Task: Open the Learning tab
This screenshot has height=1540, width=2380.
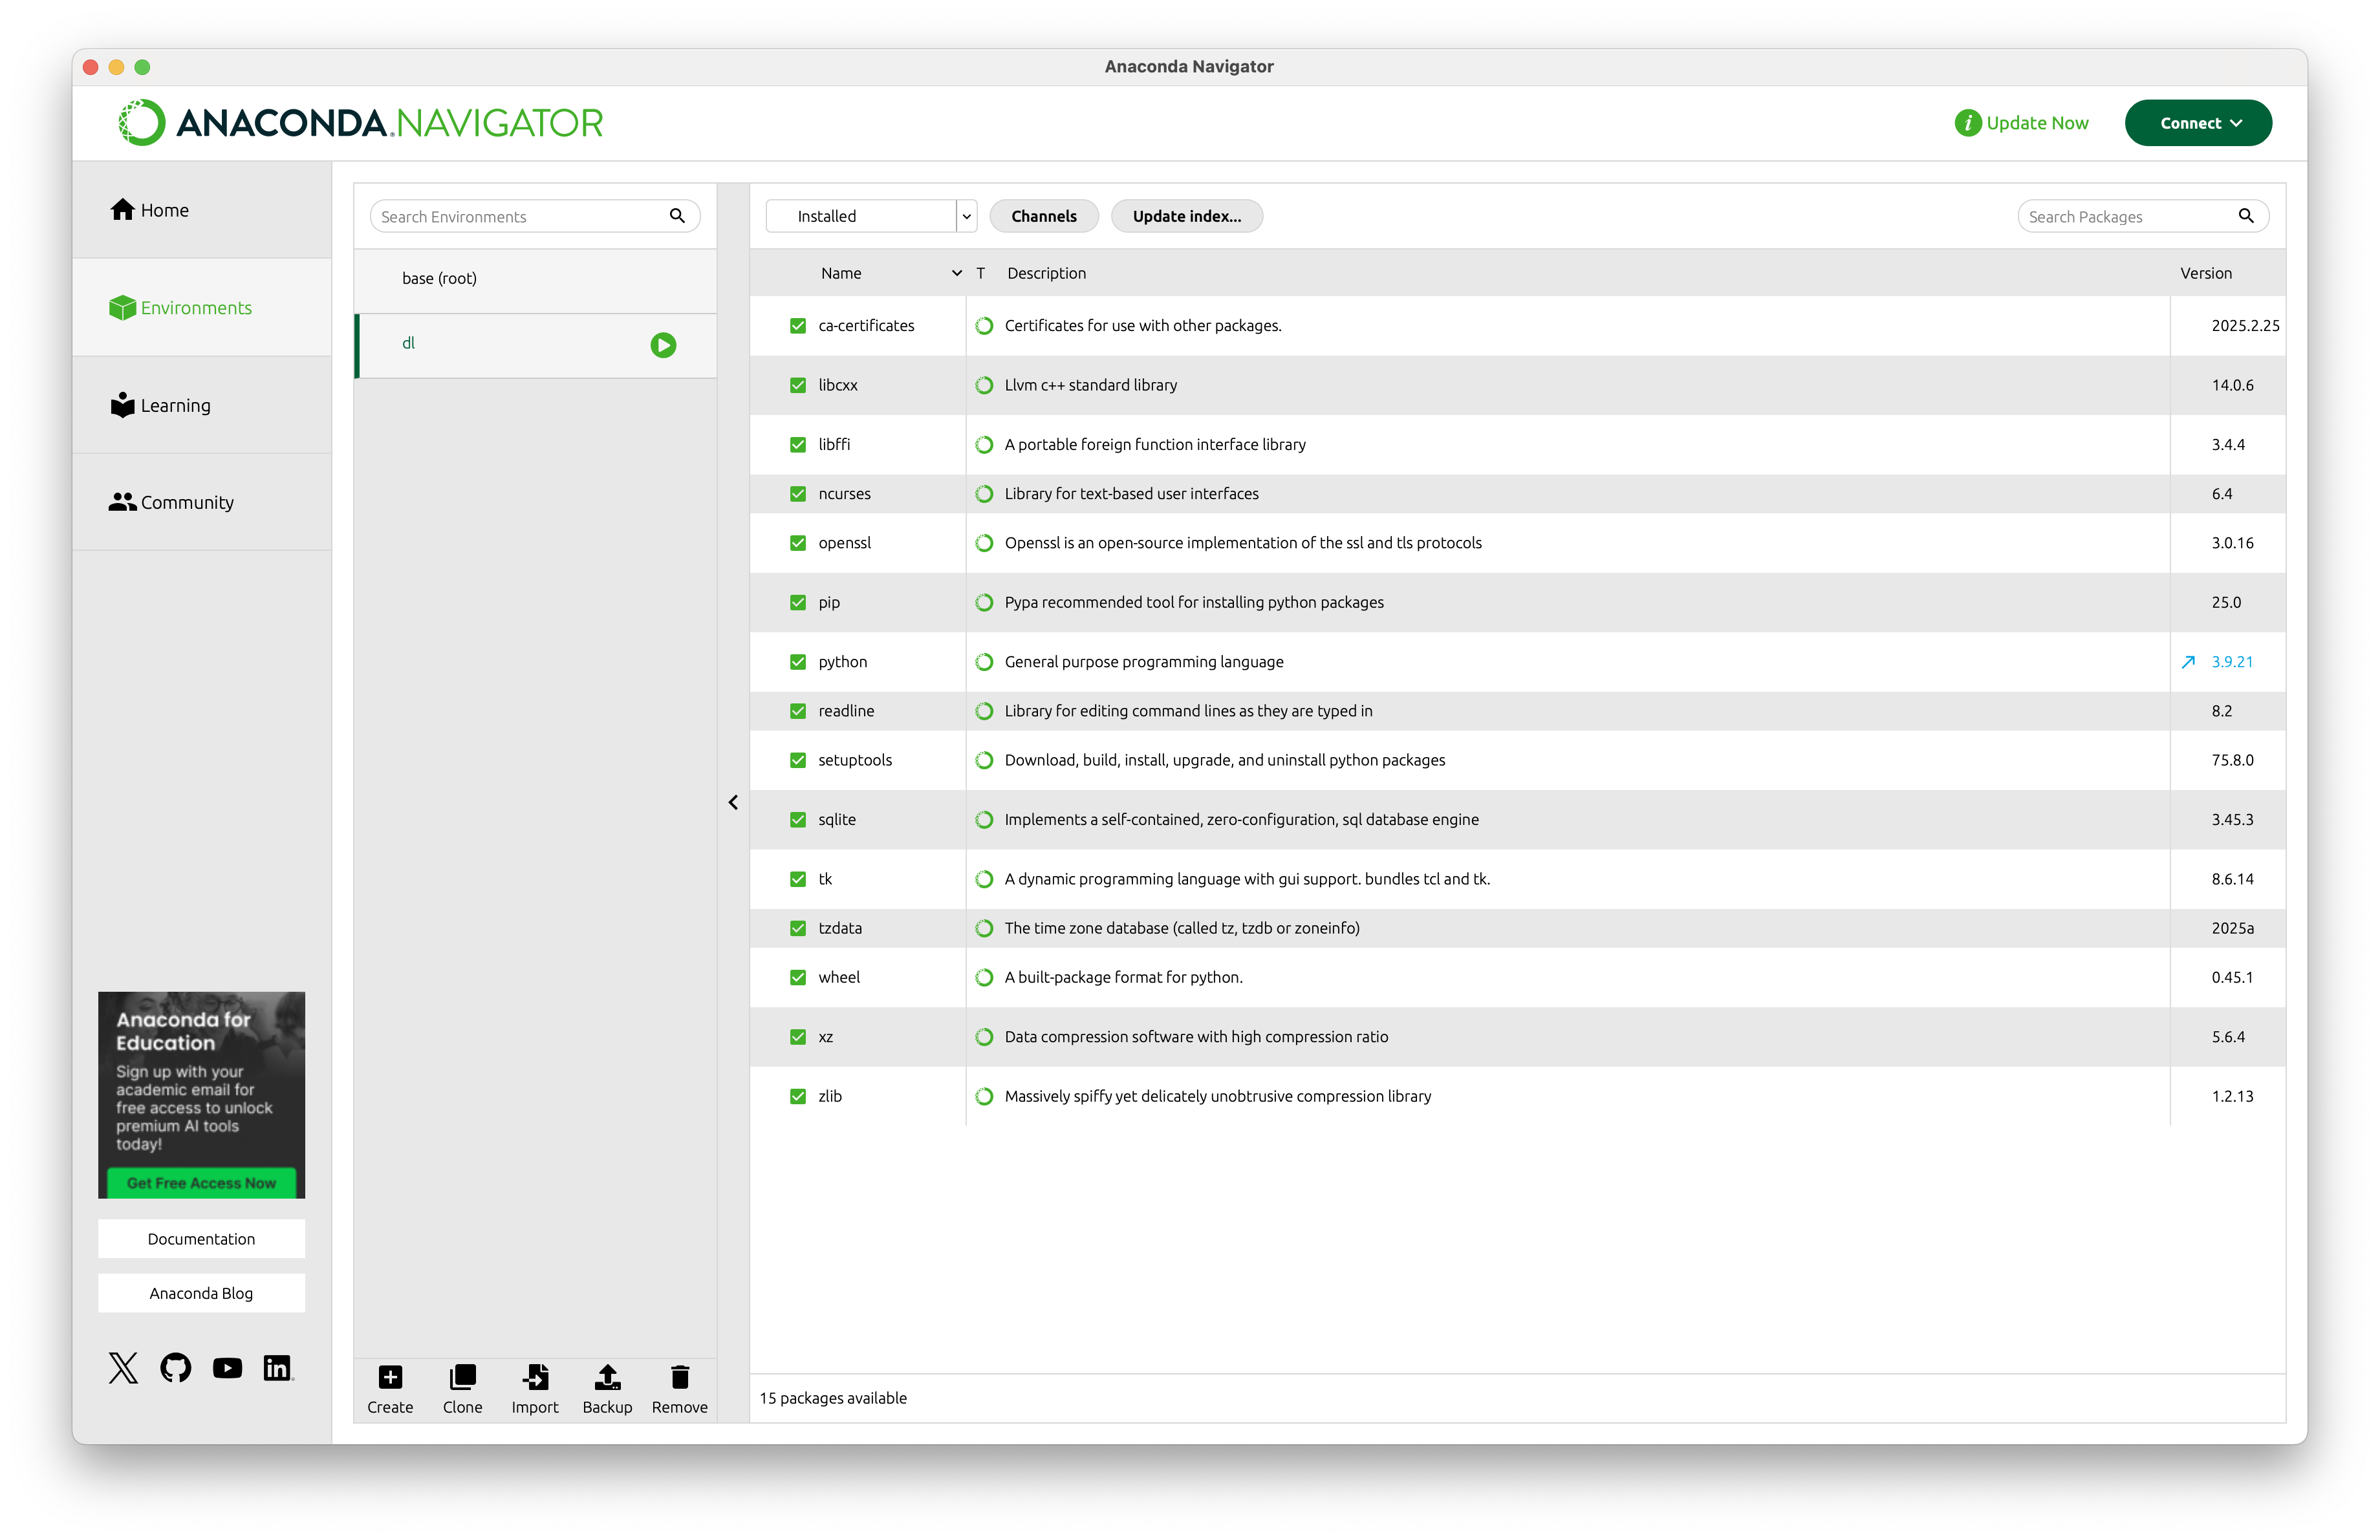Action: click(x=202, y=405)
